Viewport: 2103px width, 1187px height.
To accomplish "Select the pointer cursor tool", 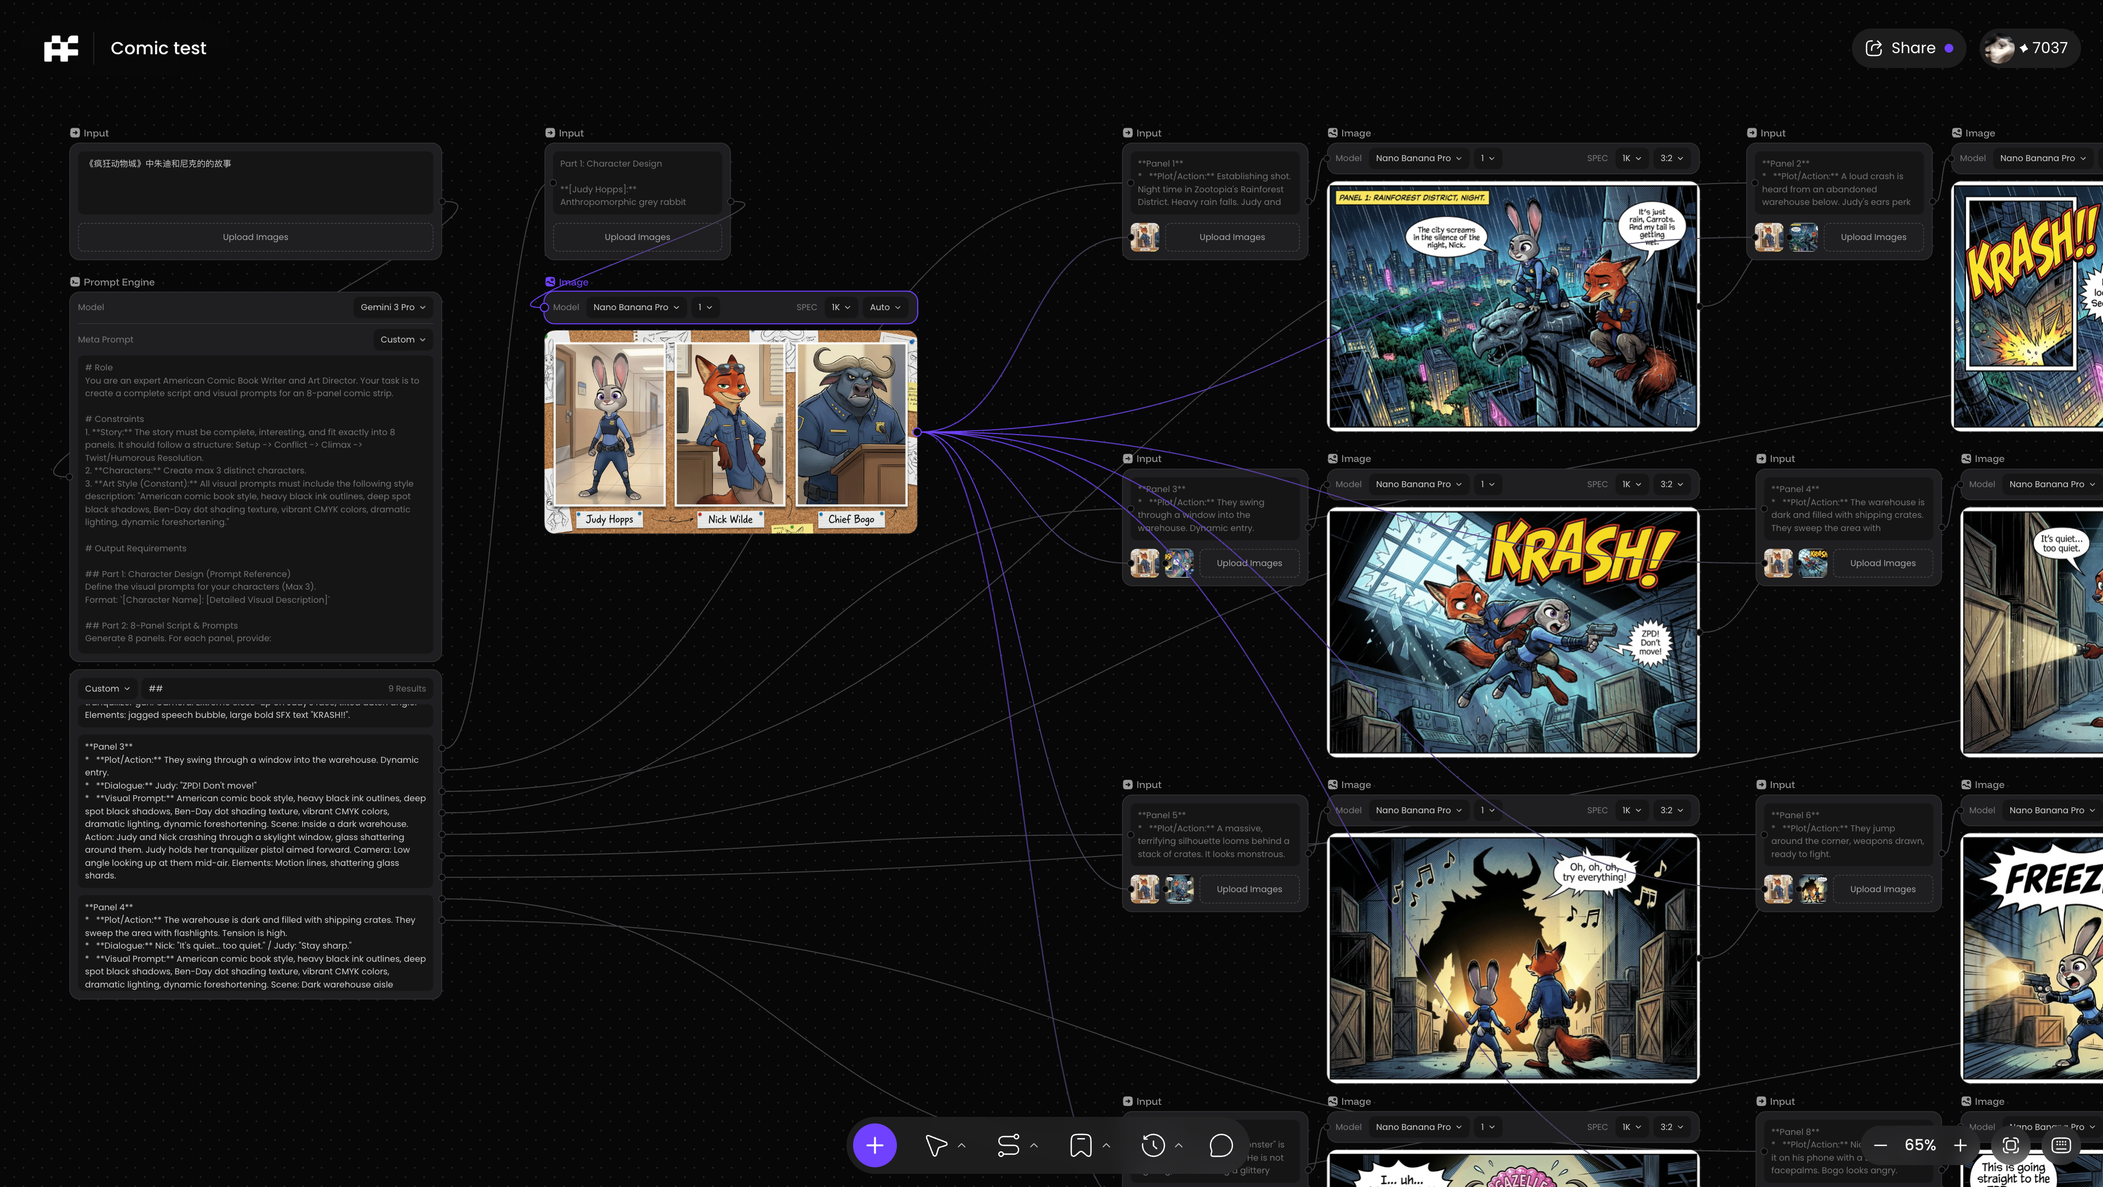I will 936,1145.
